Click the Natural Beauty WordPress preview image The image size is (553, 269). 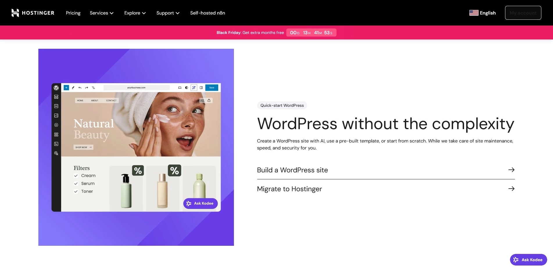[136, 147]
